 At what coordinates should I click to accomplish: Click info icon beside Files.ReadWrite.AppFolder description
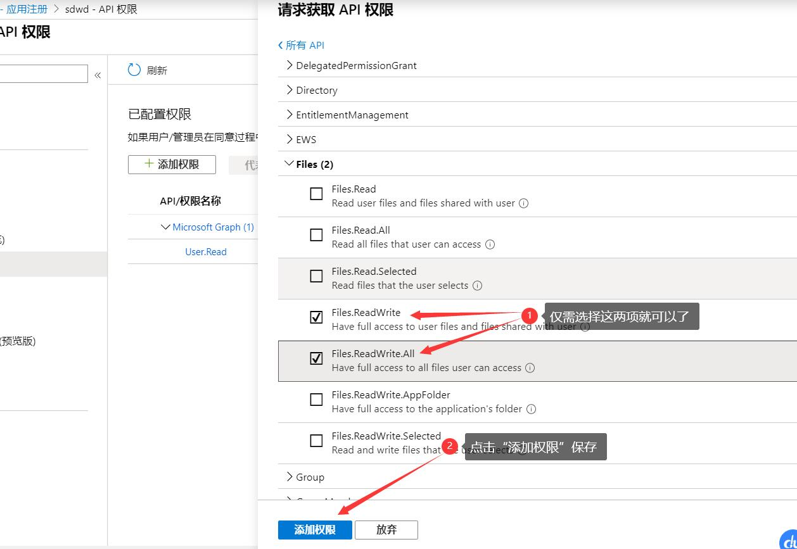[531, 409]
